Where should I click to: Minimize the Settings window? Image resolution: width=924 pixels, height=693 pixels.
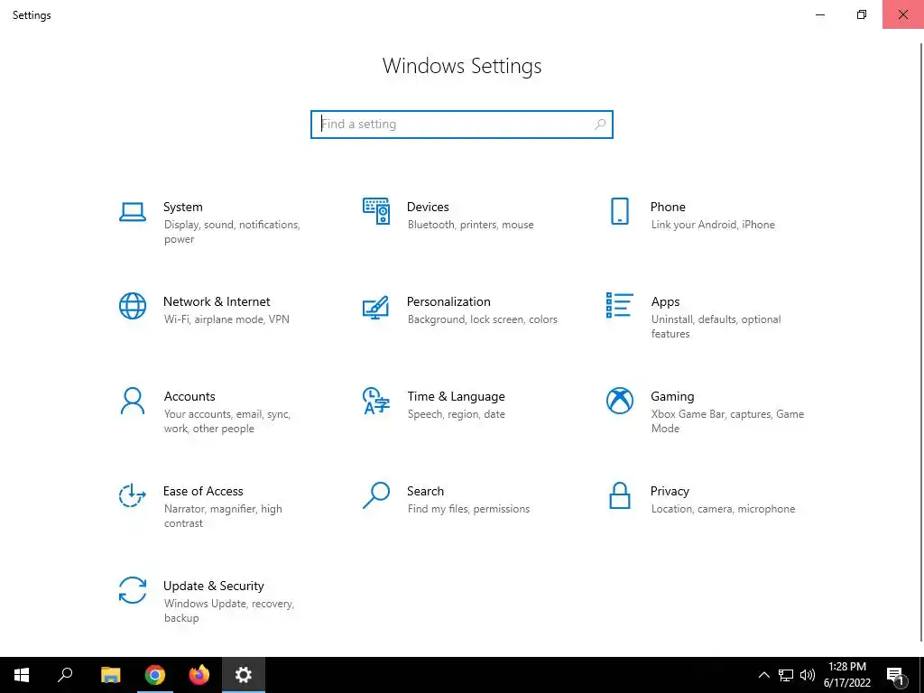[819, 14]
